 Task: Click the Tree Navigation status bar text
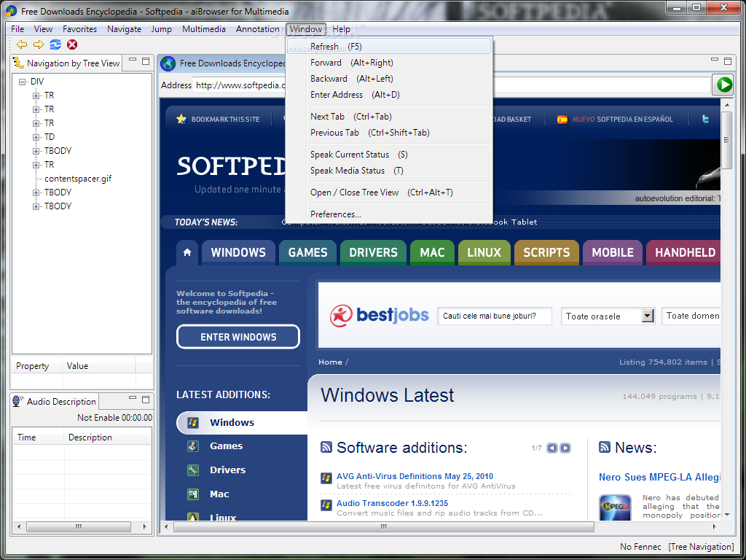pyautogui.click(x=701, y=547)
